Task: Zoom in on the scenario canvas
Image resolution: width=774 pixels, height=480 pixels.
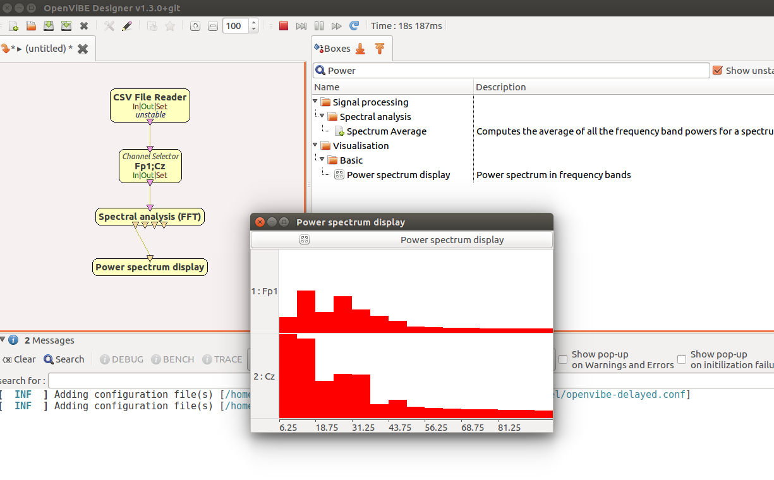Action: click(195, 26)
